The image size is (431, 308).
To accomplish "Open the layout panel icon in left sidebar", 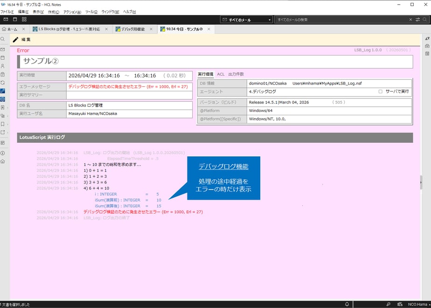I will click(3, 143).
